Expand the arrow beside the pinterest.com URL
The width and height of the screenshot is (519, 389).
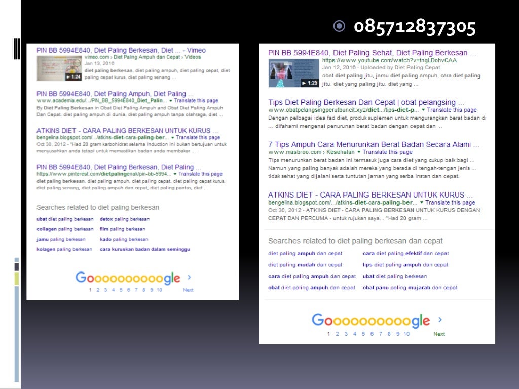[175, 174]
